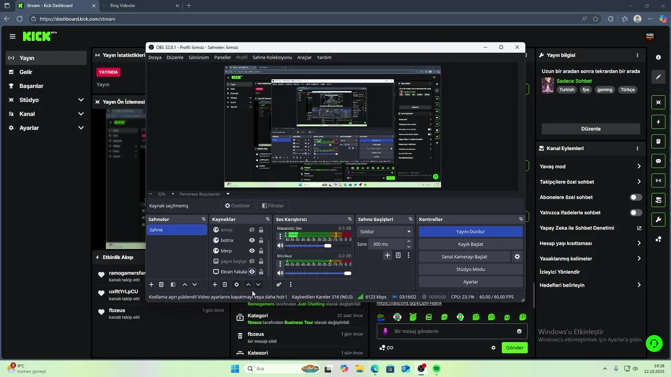Image resolution: width=671 pixels, height=377 pixels.
Task: Click the lightning bolt icon in Kick sidebar
Action: 658,122
